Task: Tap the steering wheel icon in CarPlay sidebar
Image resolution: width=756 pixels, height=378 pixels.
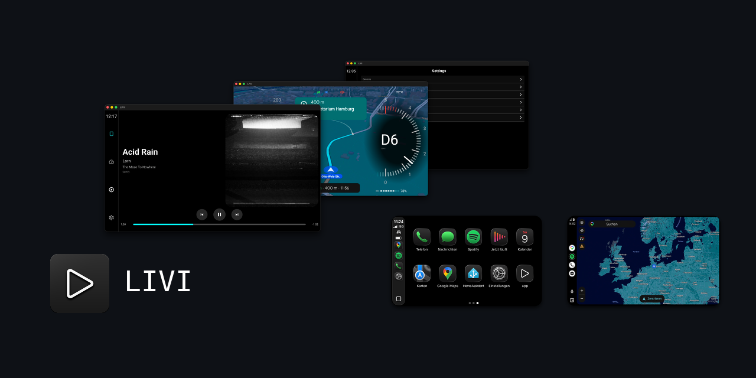Action: (399, 276)
